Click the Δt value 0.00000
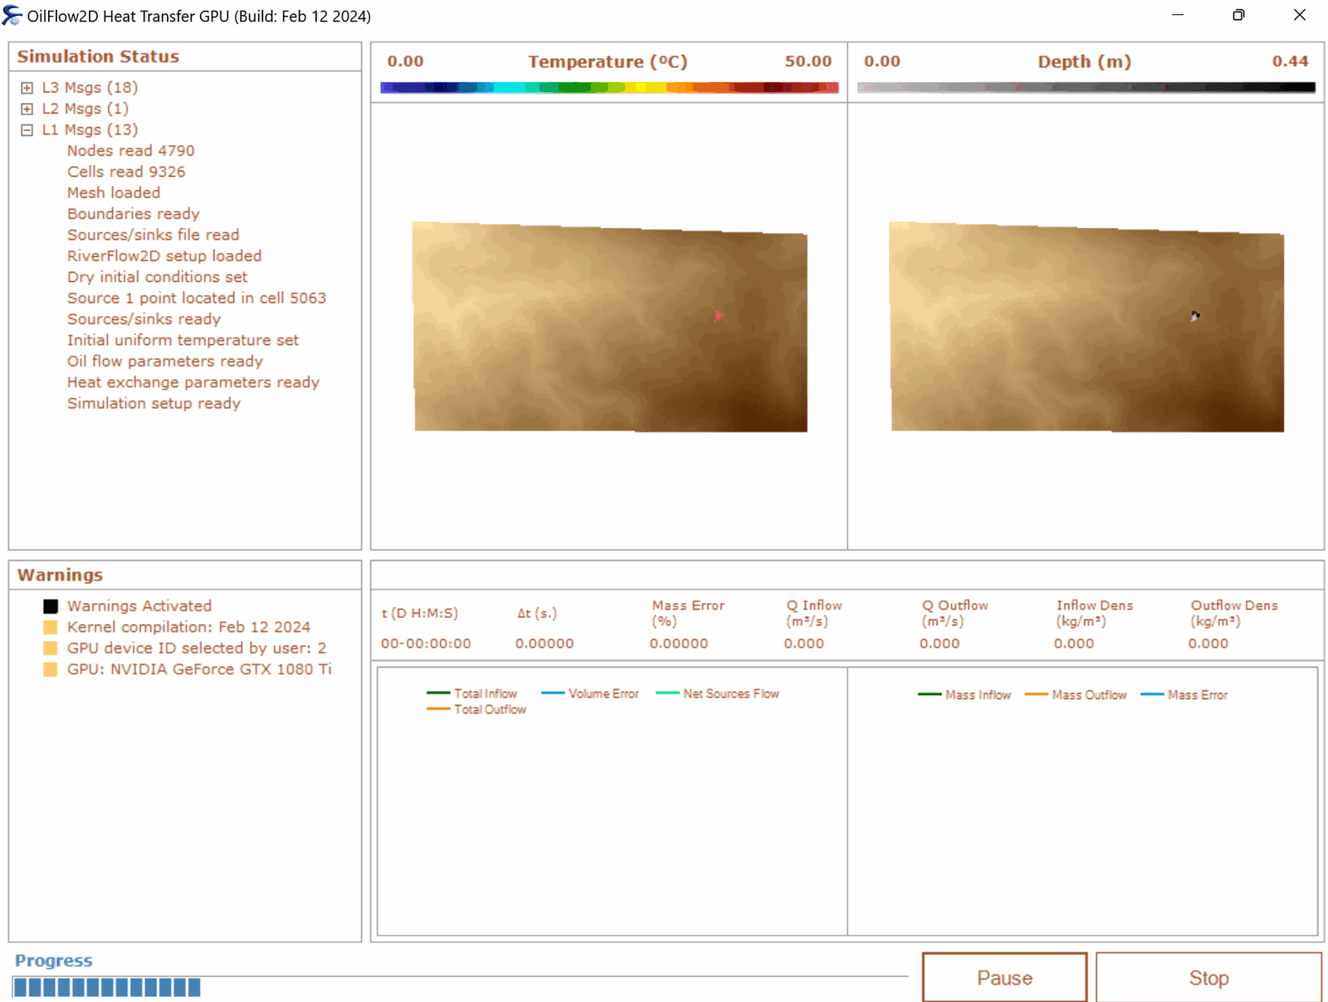The image size is (1328, 1002). pyautogui.click(x=544, y=644)
